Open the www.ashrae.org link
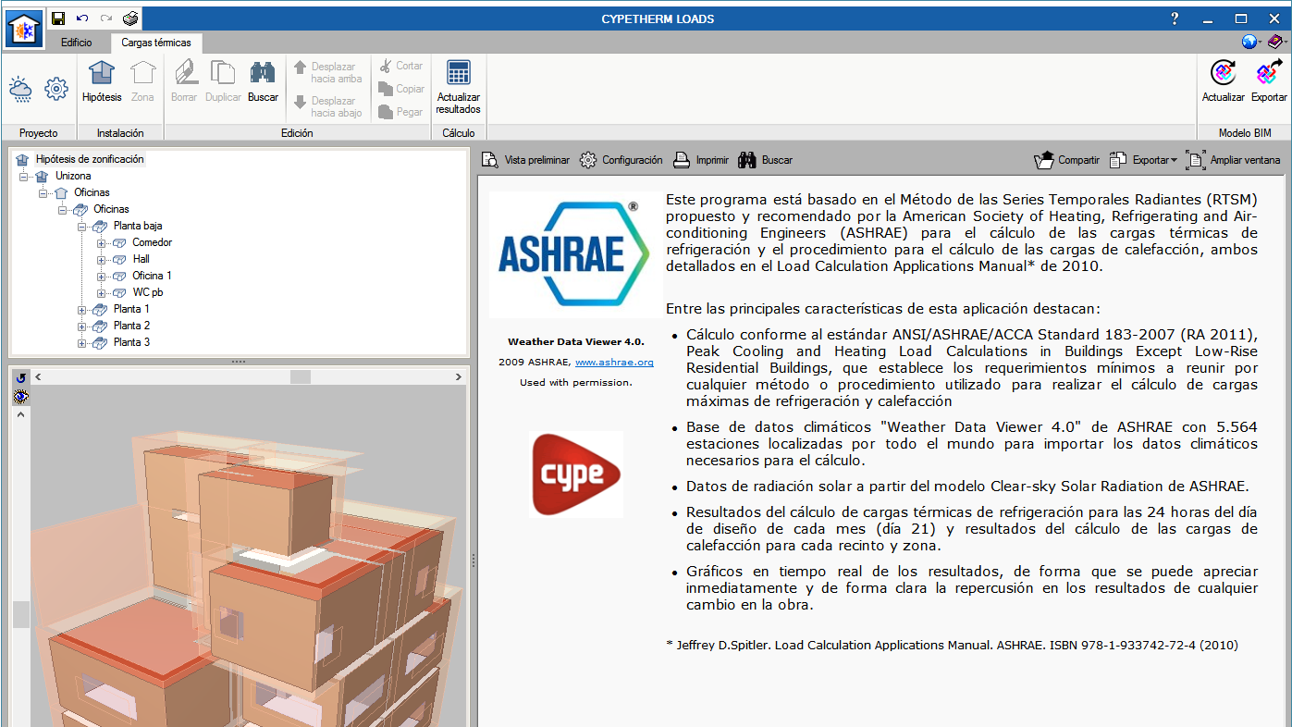Image resolution: width=1292 pixels, height=727 pixels. (614, 363)
